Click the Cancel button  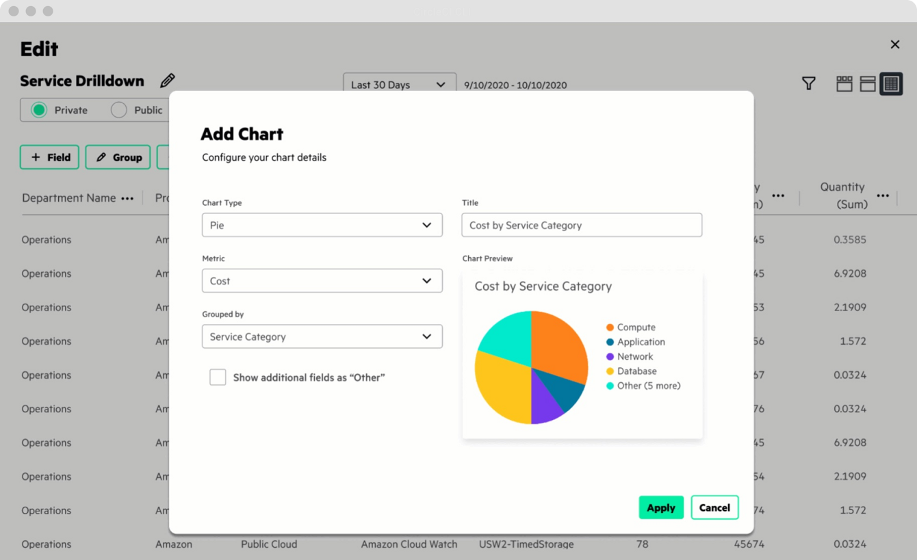[714, 507]
